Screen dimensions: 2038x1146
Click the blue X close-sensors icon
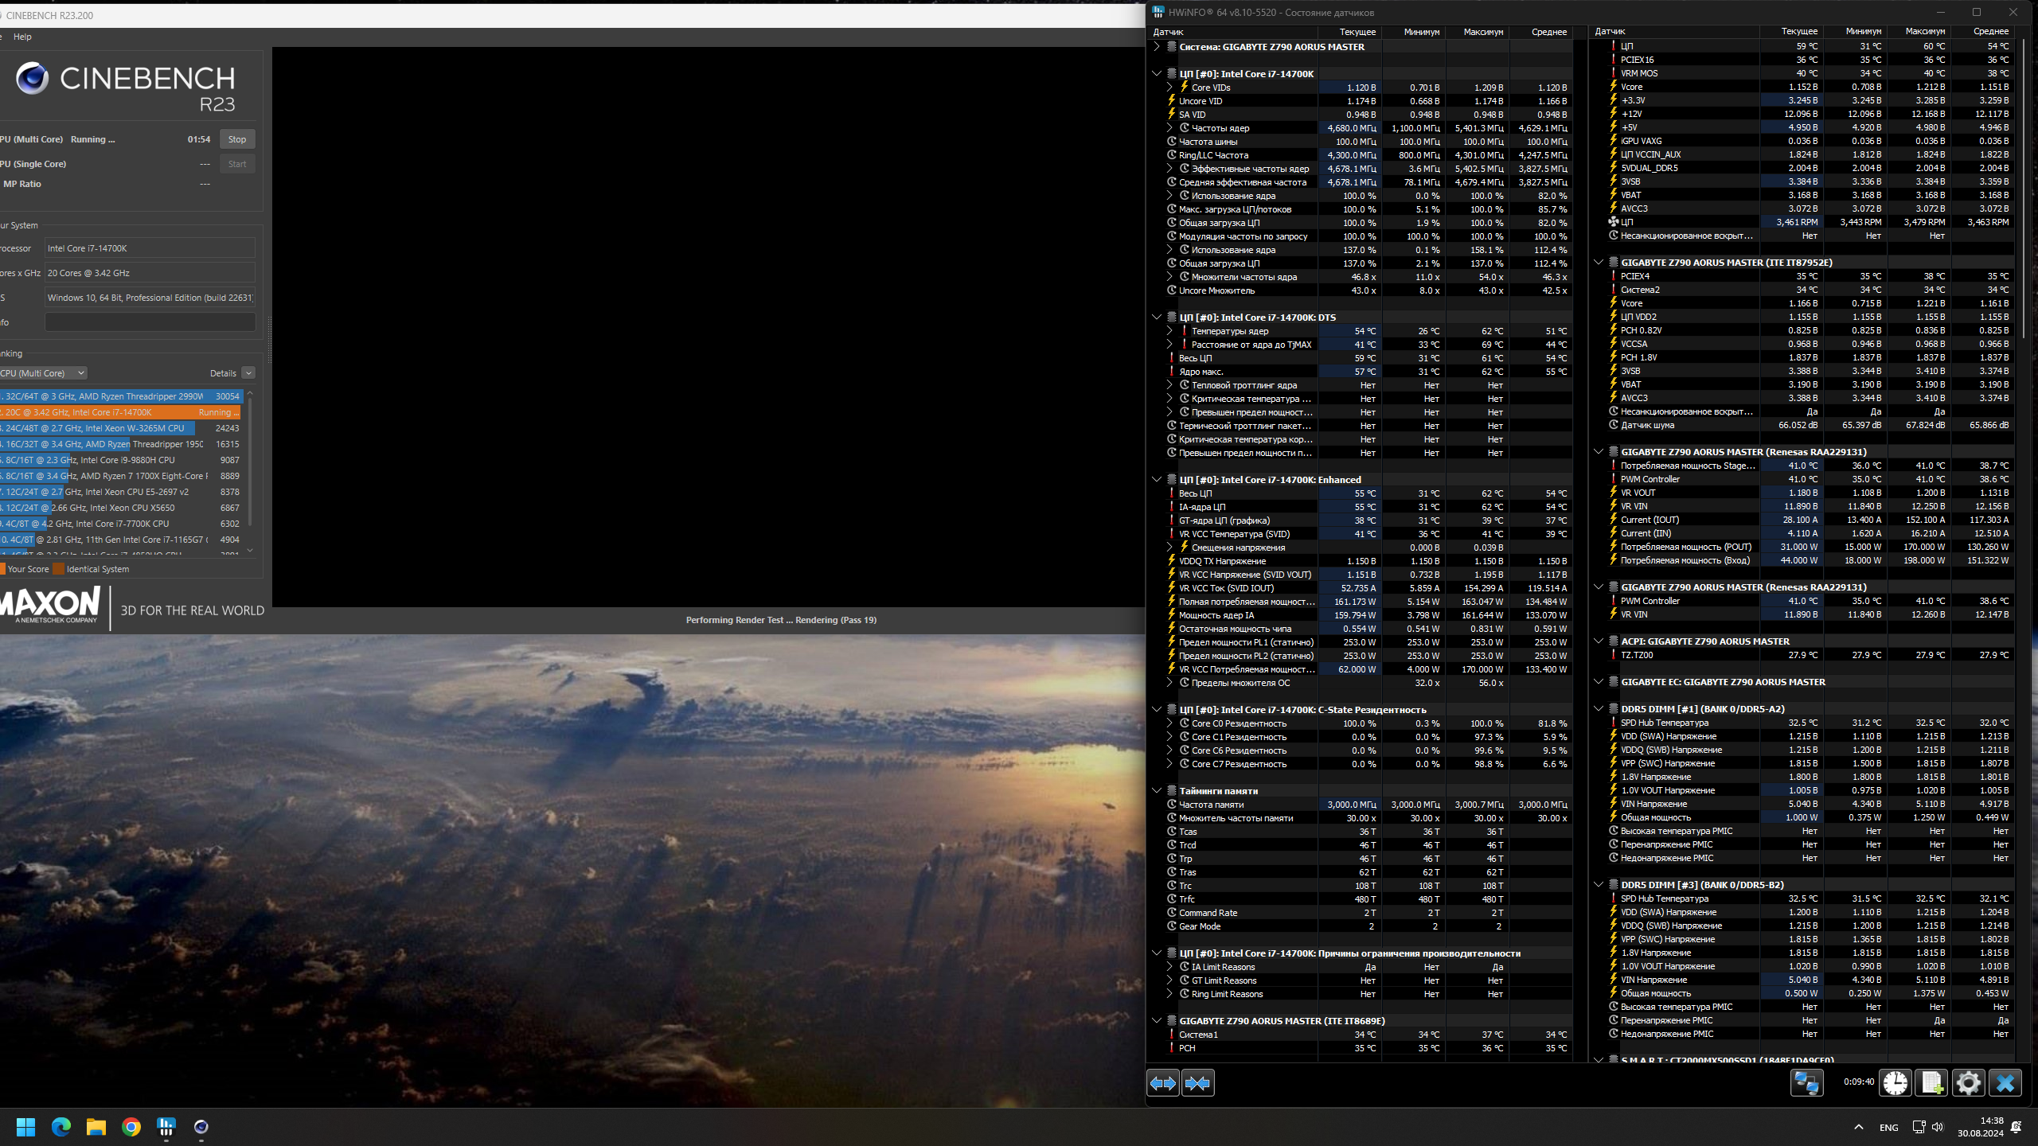2005,1083
